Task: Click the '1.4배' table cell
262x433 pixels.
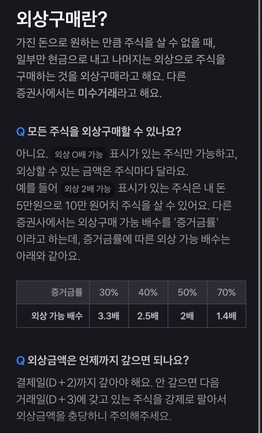Action: [226, 316]
